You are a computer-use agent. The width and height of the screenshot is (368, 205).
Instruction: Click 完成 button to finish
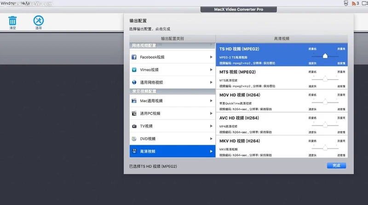point(336,165)
